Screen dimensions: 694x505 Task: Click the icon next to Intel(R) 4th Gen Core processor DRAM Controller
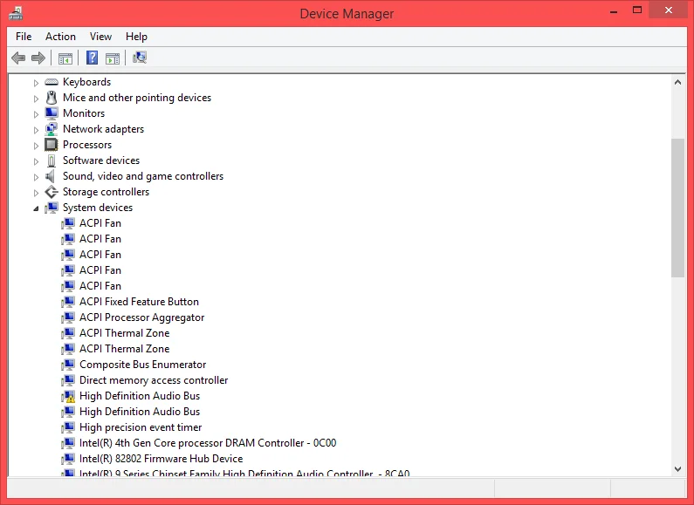click(x=68, y=443)
